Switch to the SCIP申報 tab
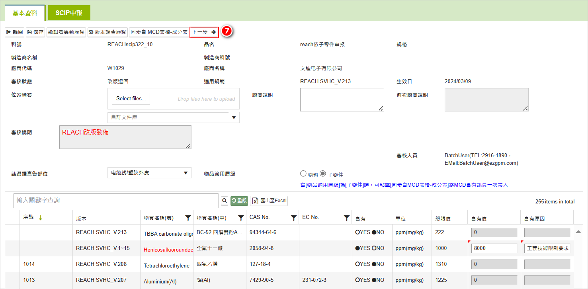Screen dimensions: 588x289 click(69, 13)
